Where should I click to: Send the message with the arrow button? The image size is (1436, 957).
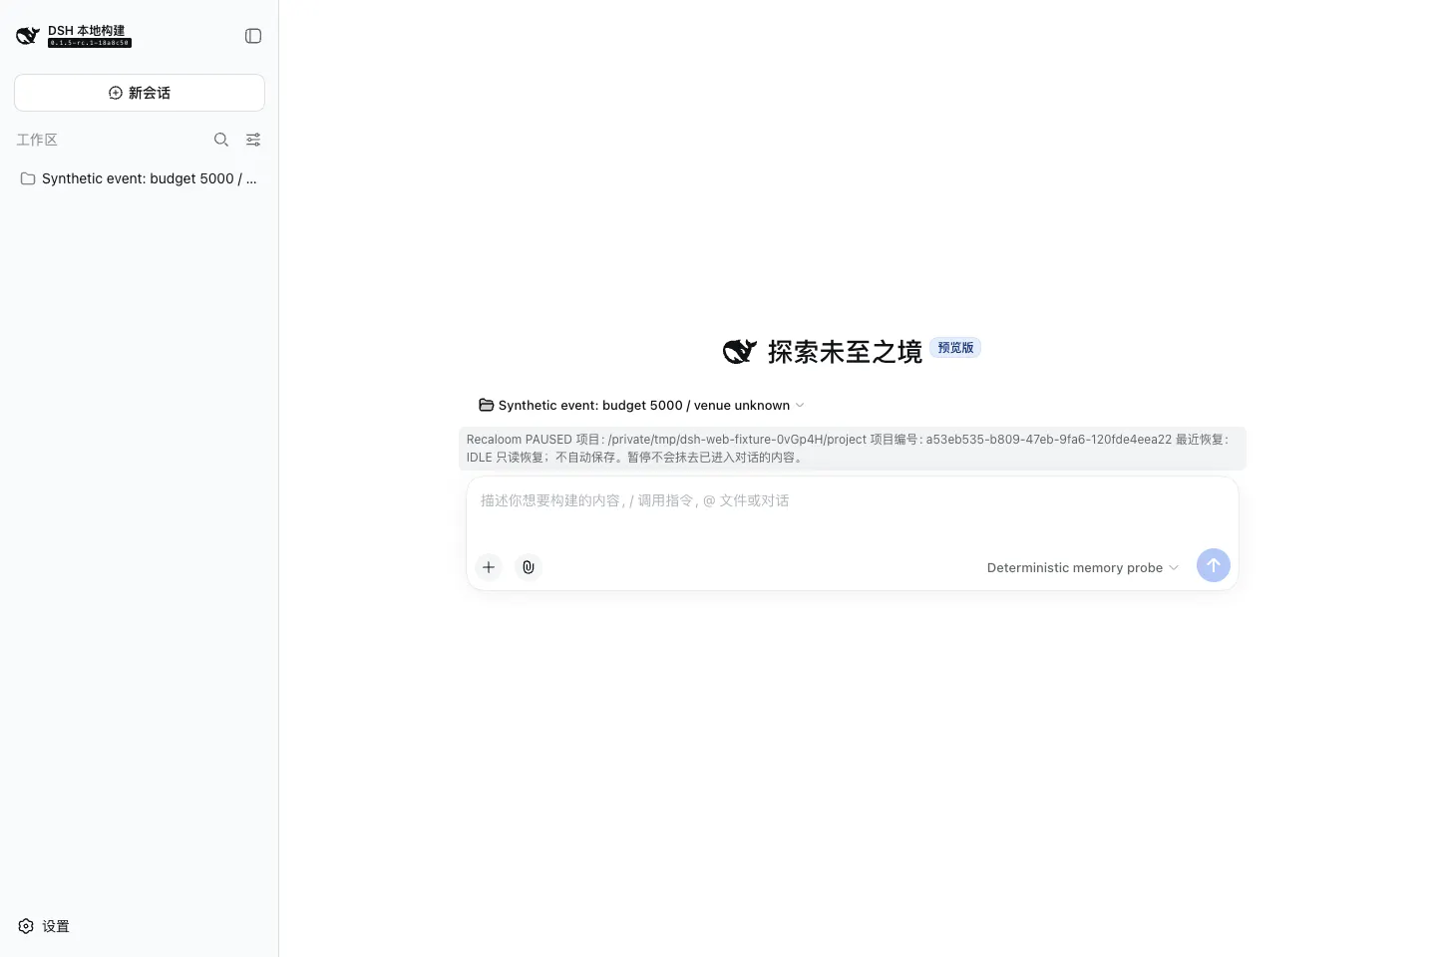(1214, 565)
